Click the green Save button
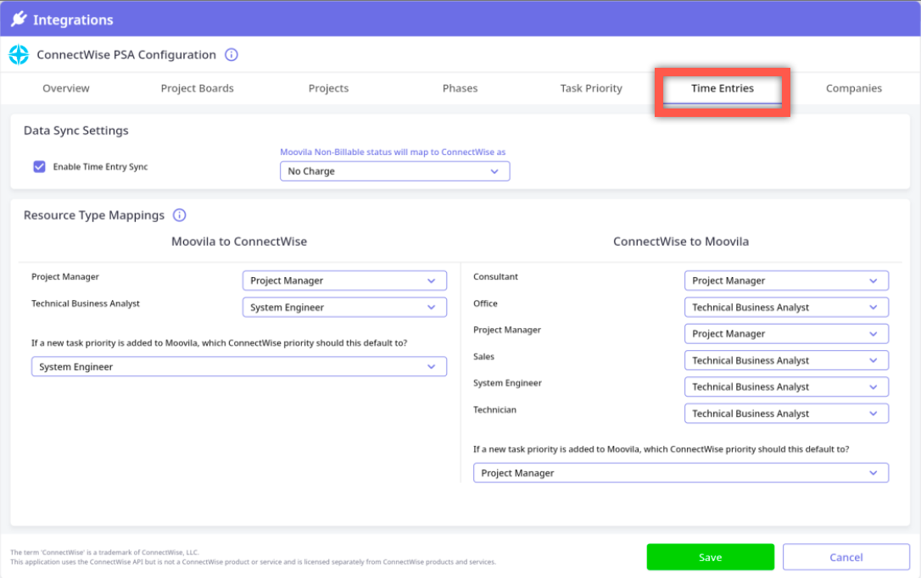Screen dimensions: 921x578 (710, 557)
